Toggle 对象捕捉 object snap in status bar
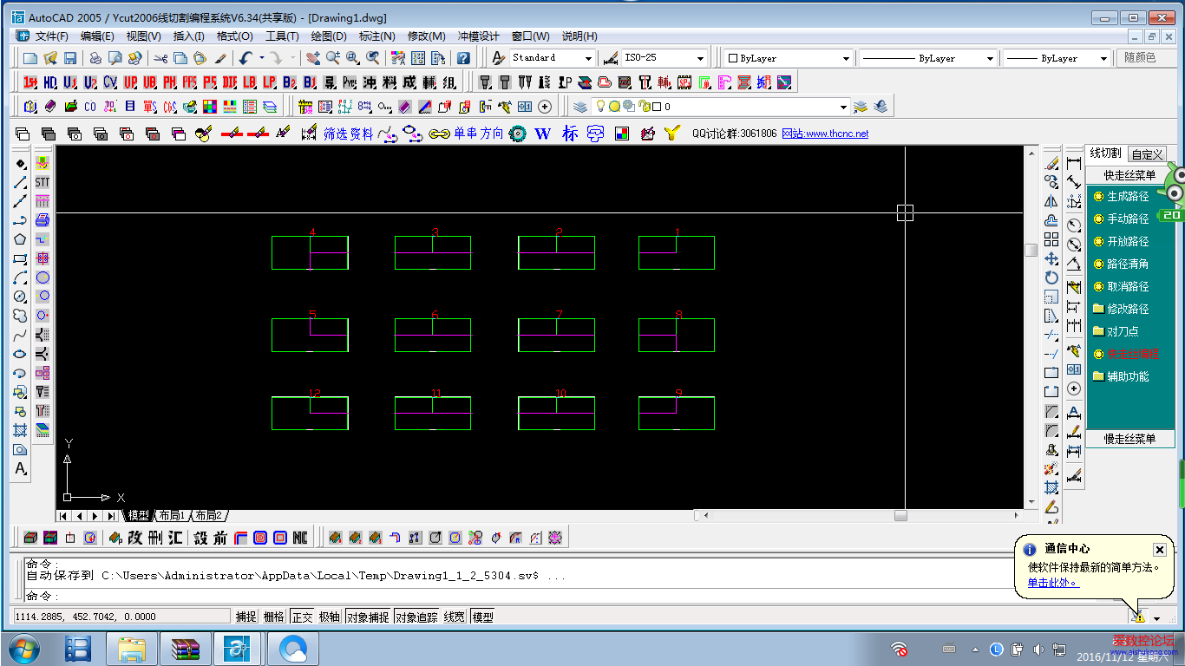This screenshot has width=1185, height=666. click(x=368, y=617)
